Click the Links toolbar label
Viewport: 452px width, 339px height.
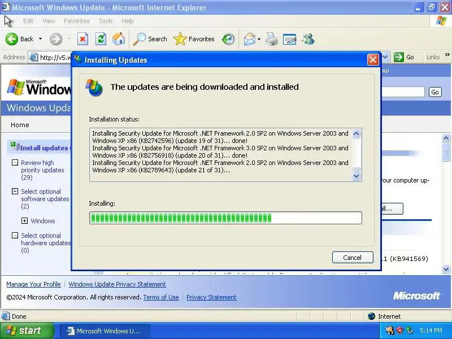(x=433, y=57)
